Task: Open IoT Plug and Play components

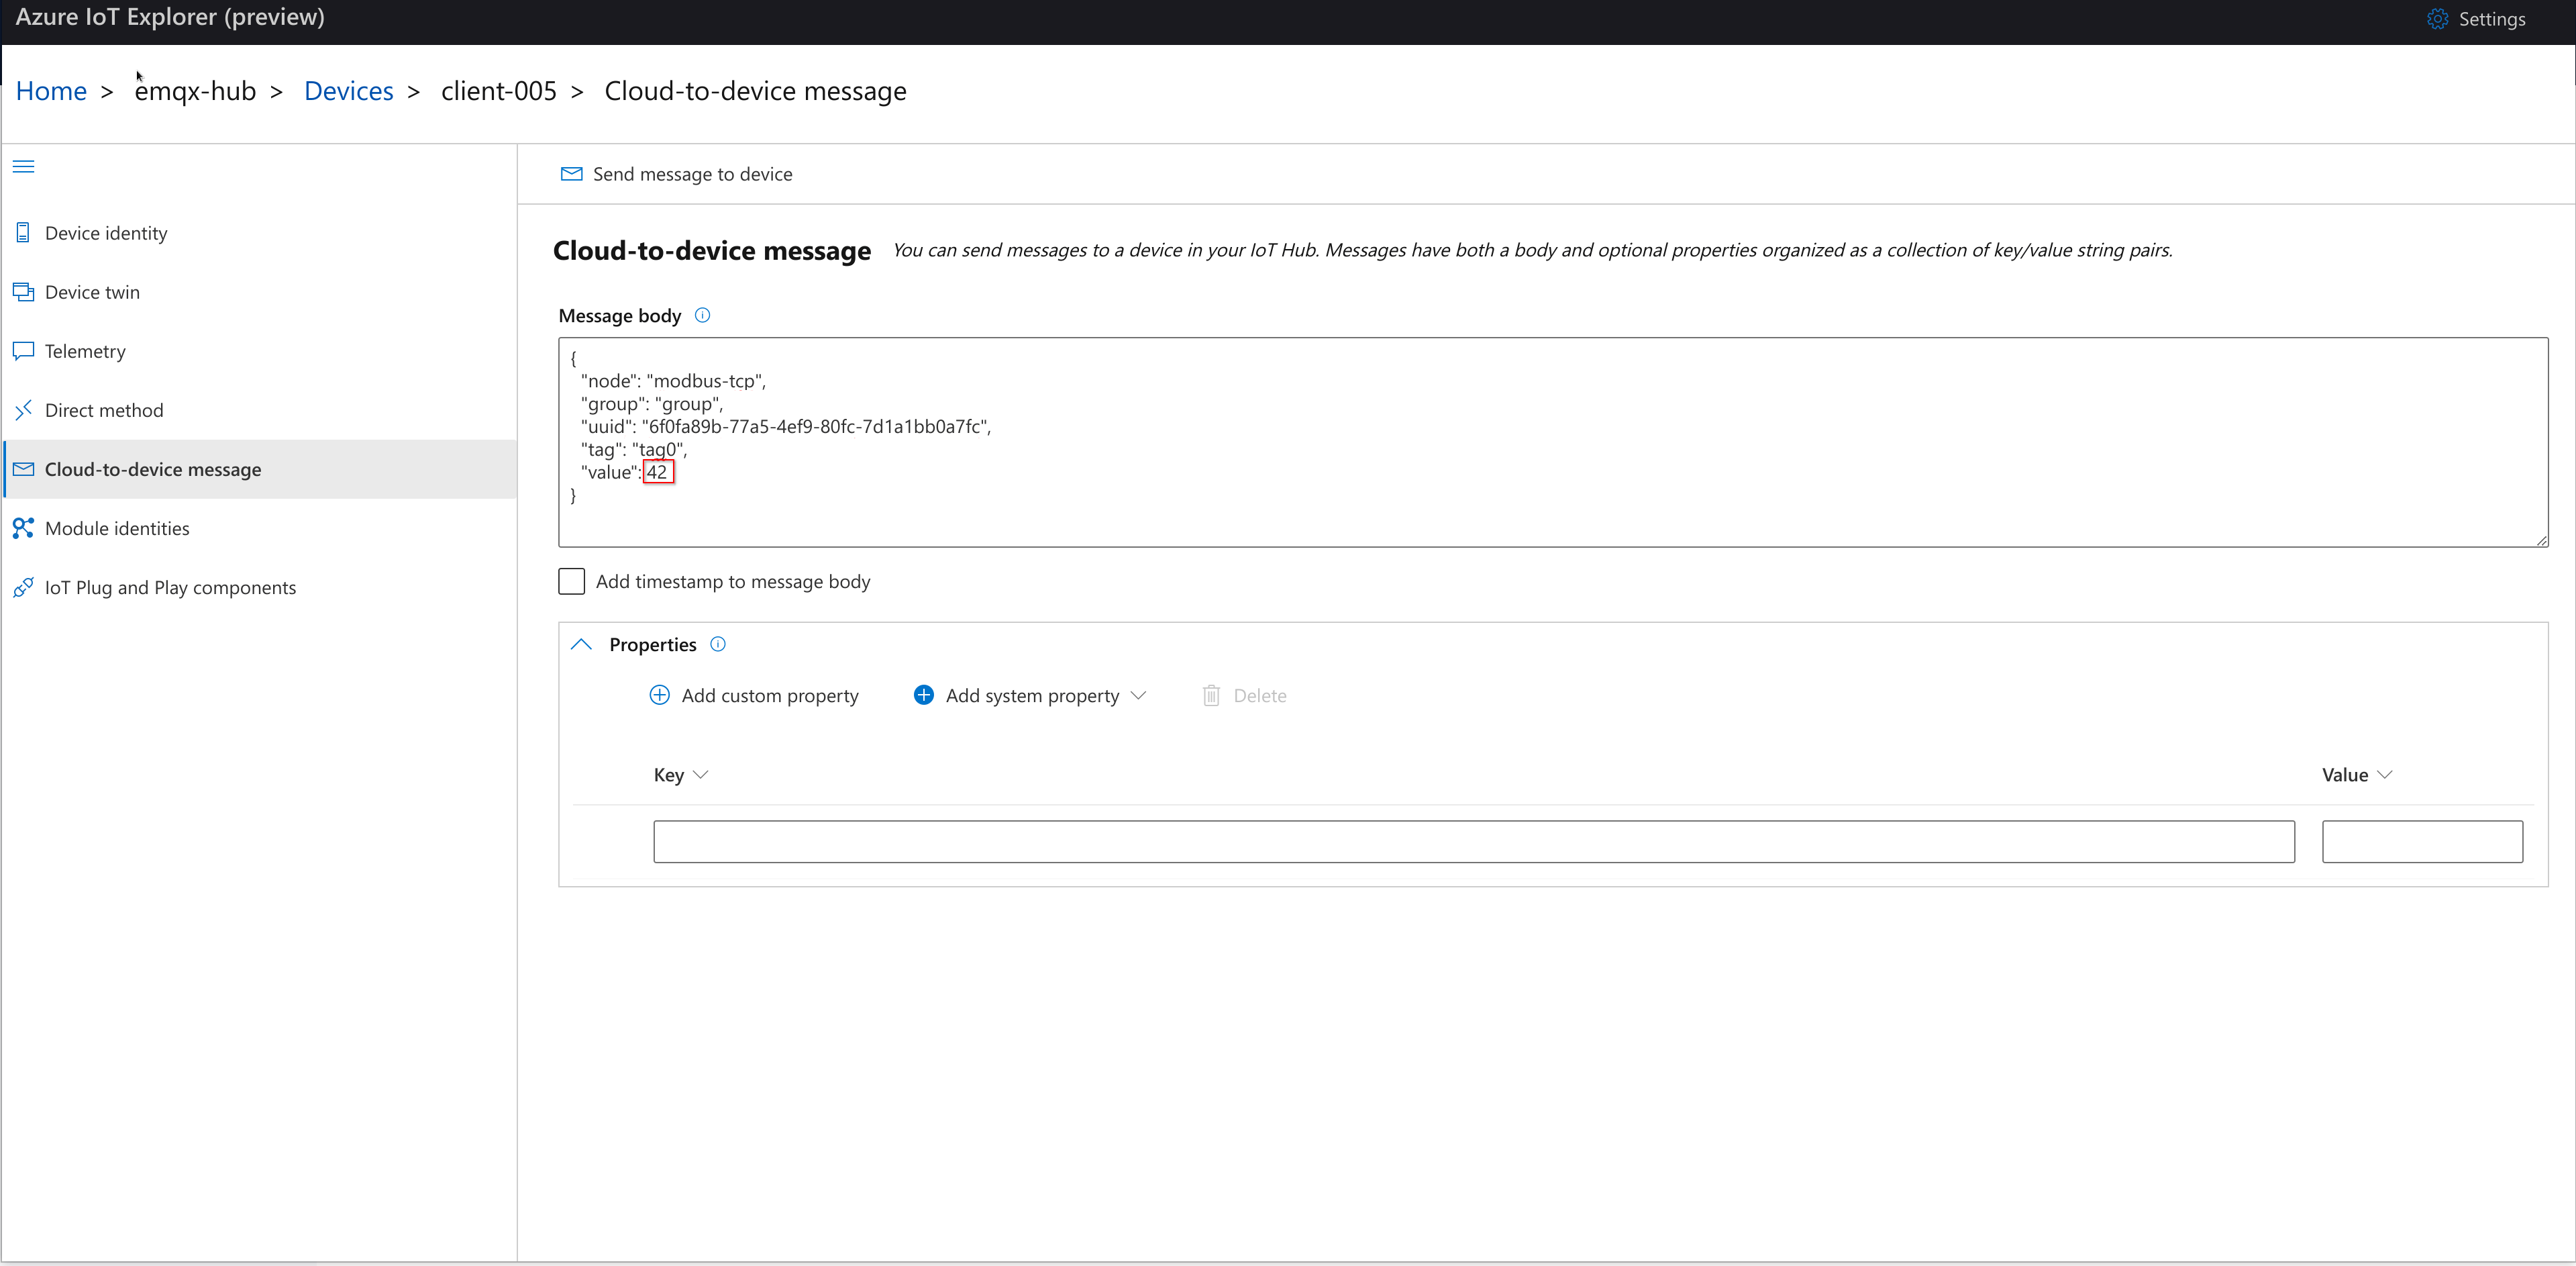Action: 171,587
